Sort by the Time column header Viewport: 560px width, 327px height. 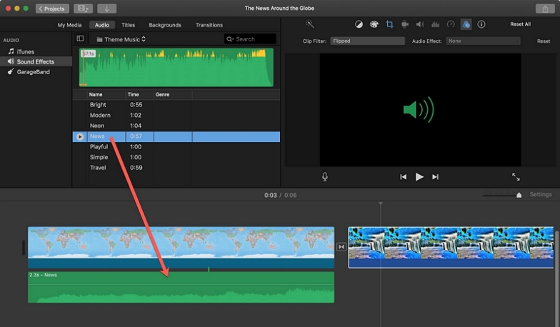pos(133,94)
